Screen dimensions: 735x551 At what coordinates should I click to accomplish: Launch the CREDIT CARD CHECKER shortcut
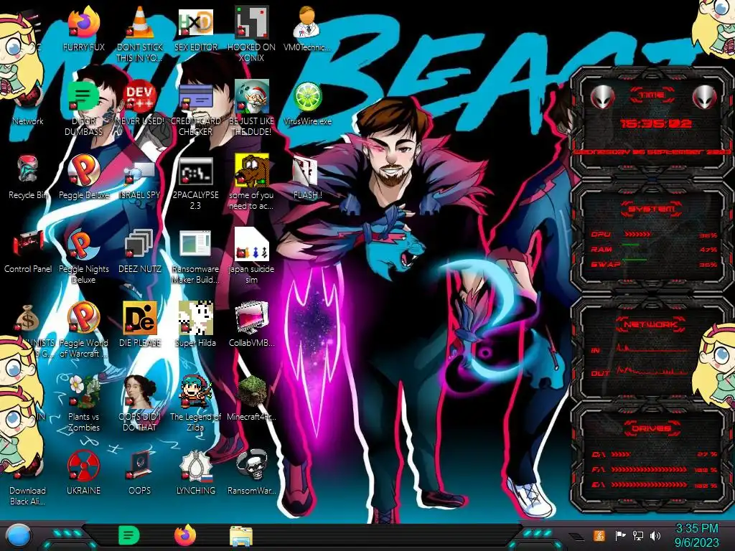[x=195, y=97]
